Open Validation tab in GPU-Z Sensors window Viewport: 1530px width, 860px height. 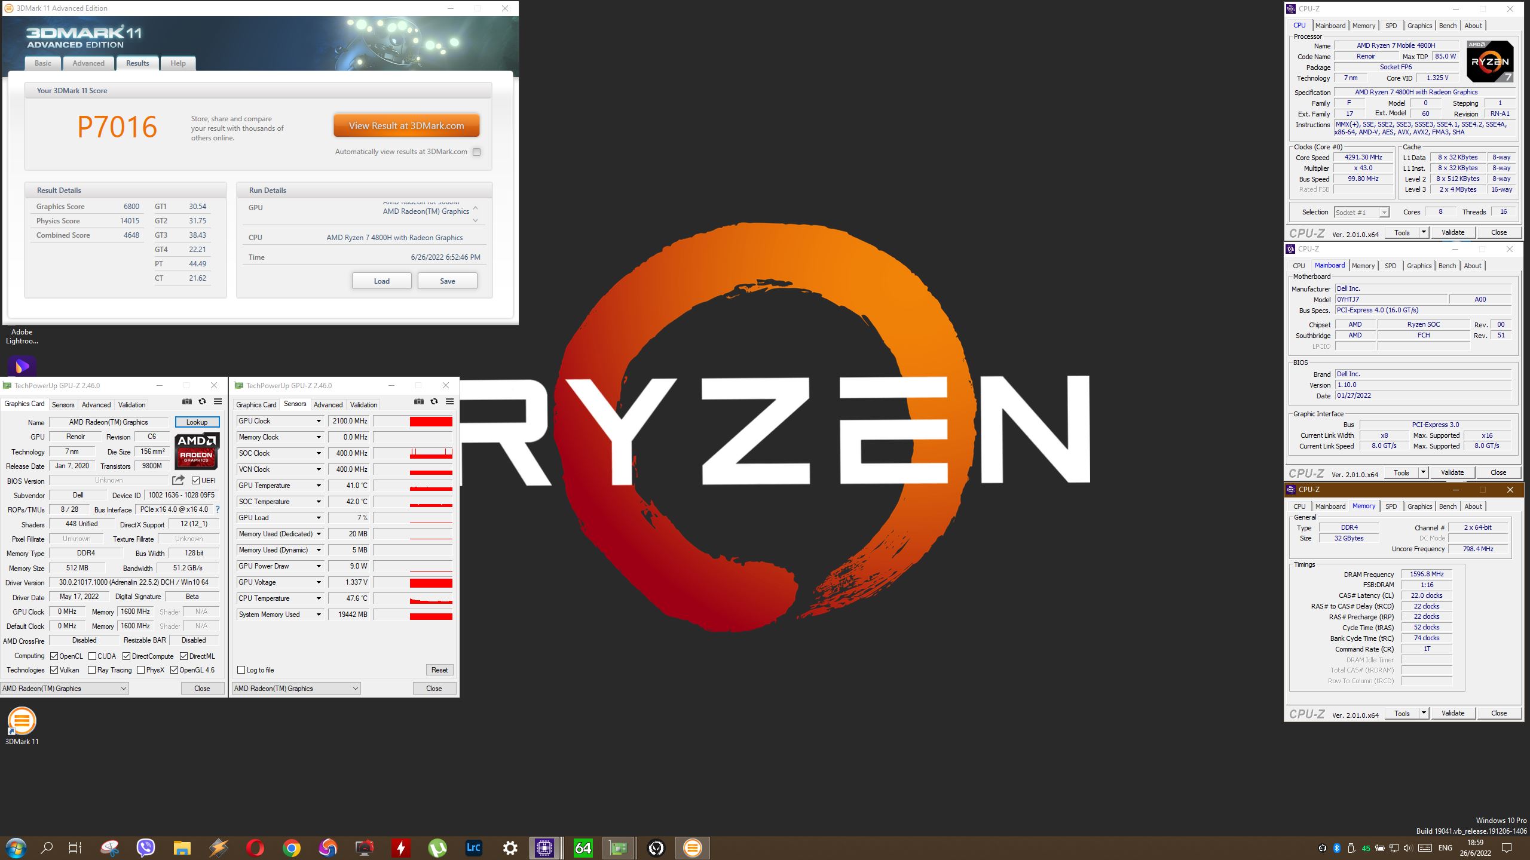point(364,404)
